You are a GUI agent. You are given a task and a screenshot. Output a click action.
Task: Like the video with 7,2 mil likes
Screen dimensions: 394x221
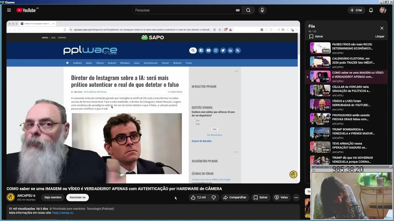[x=198, y=197]
